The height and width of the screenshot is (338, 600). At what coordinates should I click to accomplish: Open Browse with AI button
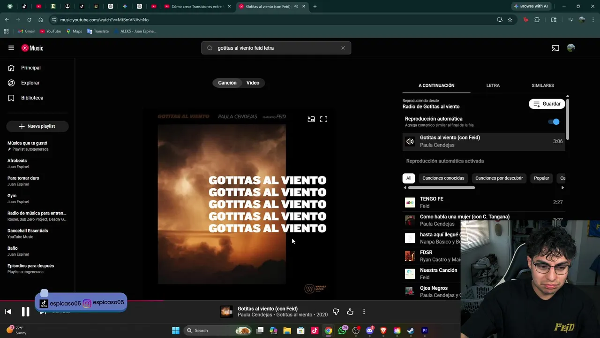coord(531,6)
